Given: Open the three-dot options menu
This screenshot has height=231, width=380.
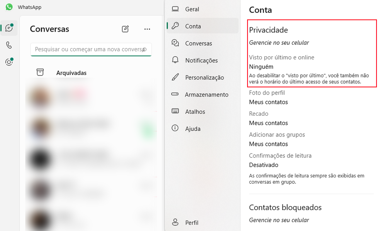Looking at the screenshot, I should 147,29.
